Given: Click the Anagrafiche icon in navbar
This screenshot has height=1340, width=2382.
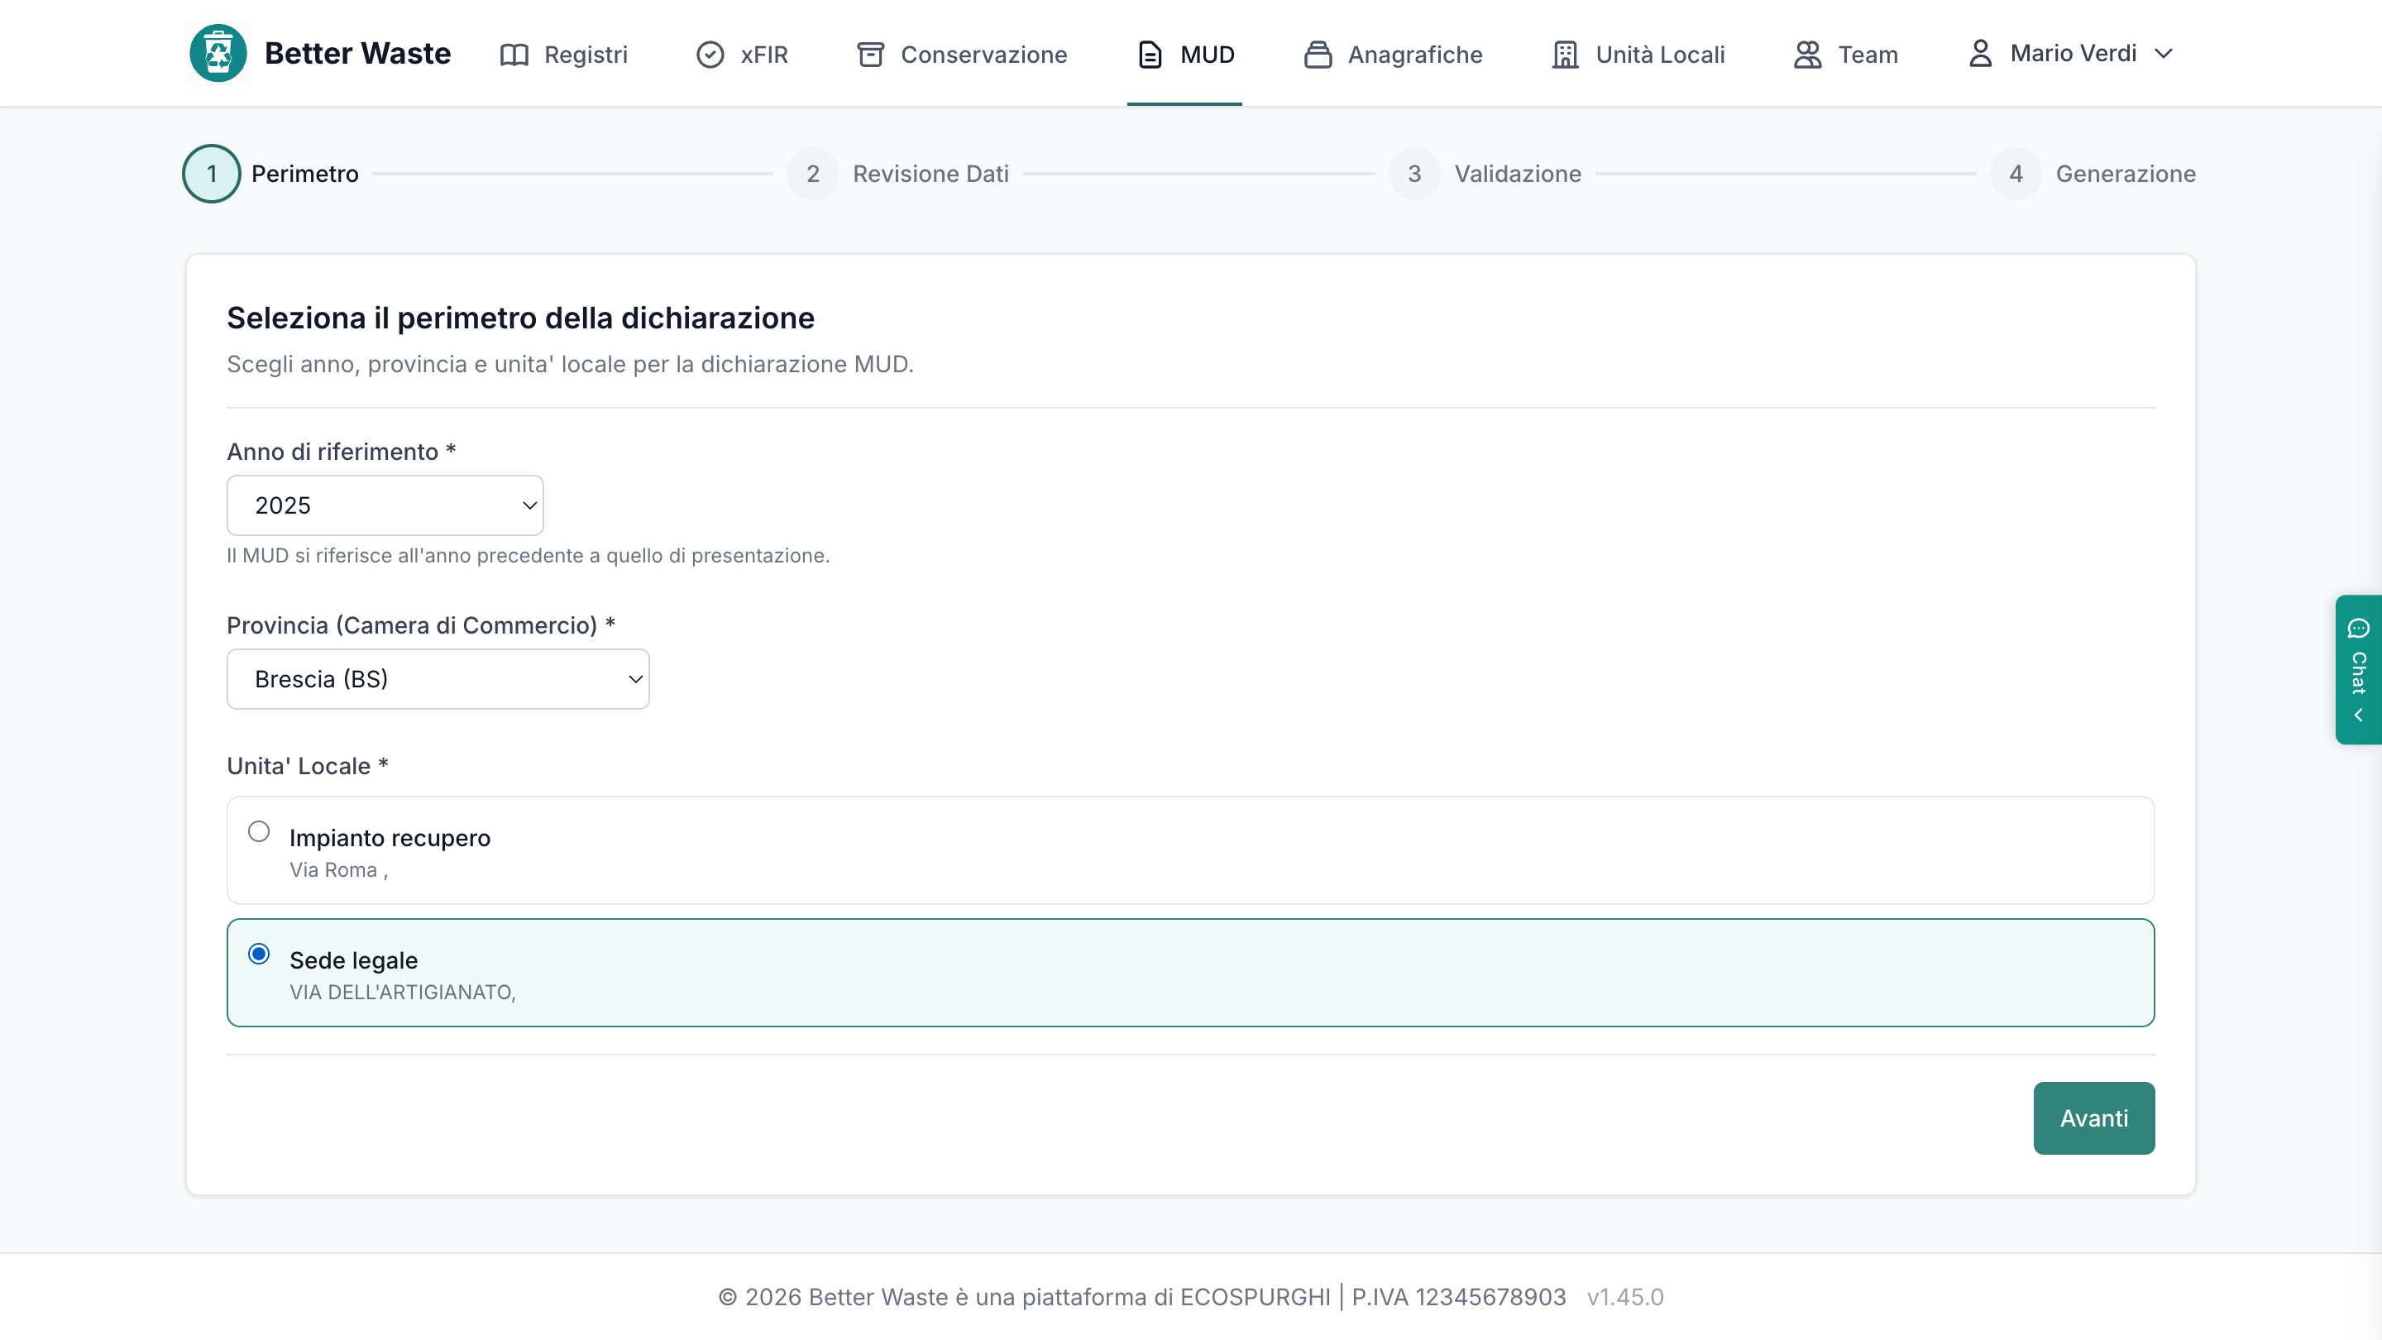Looking at the screenshot, I should point(1318,55).
